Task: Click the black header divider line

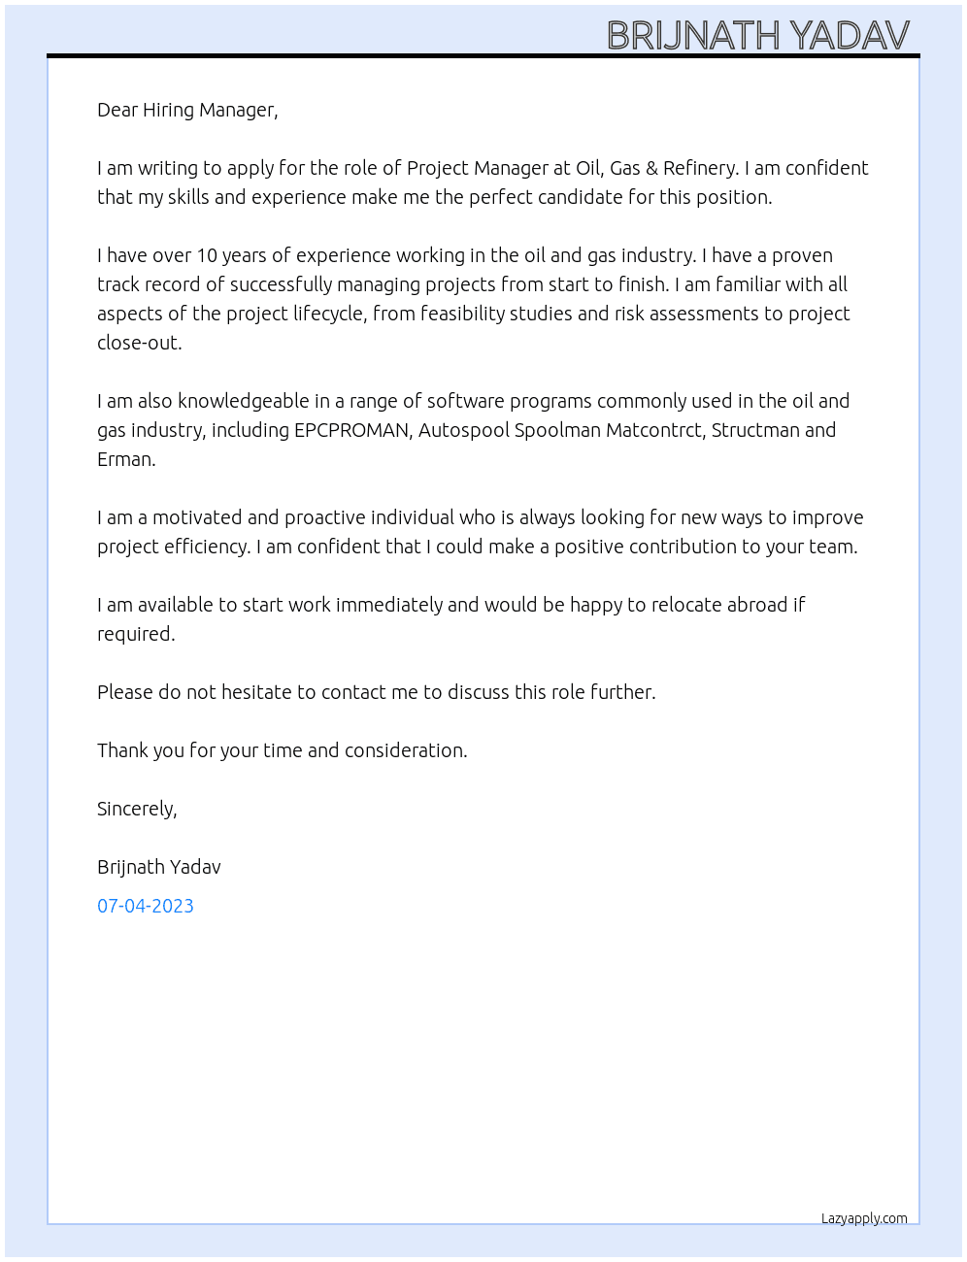Action: pos(483,55)
